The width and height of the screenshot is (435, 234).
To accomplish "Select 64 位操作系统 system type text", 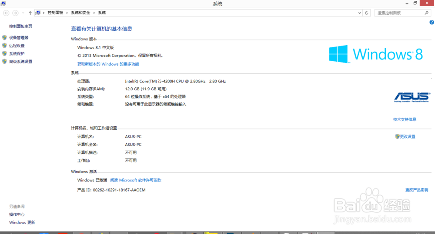I will (155, 97).
